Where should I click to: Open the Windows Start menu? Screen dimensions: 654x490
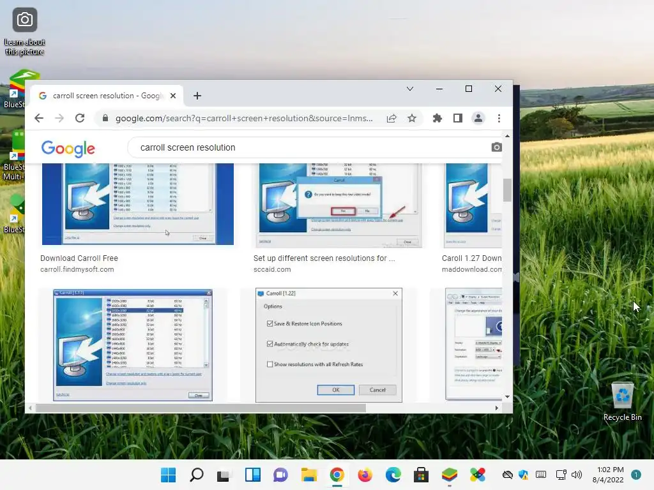pos(169,475)
